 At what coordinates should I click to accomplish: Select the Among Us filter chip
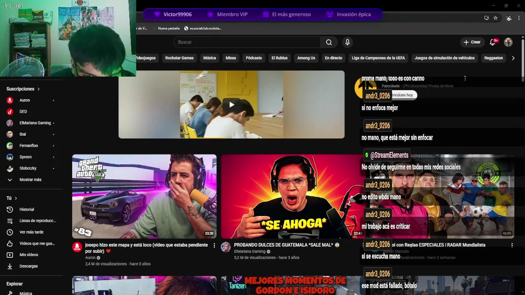click(306, 58)
